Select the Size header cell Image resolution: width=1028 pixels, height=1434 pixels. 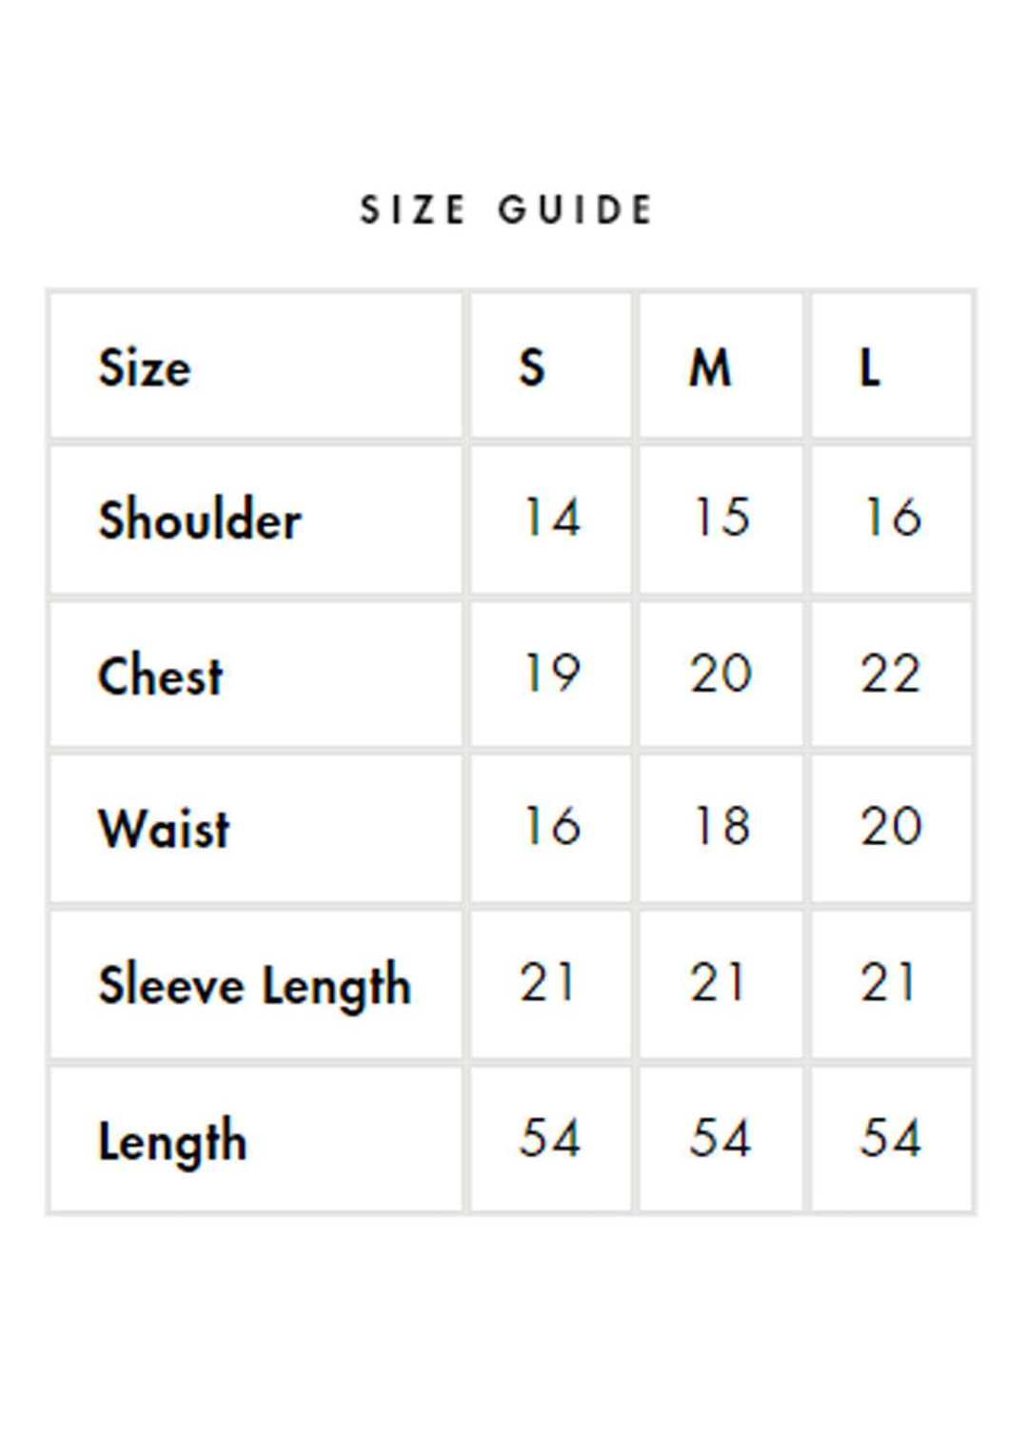(145, 368)
